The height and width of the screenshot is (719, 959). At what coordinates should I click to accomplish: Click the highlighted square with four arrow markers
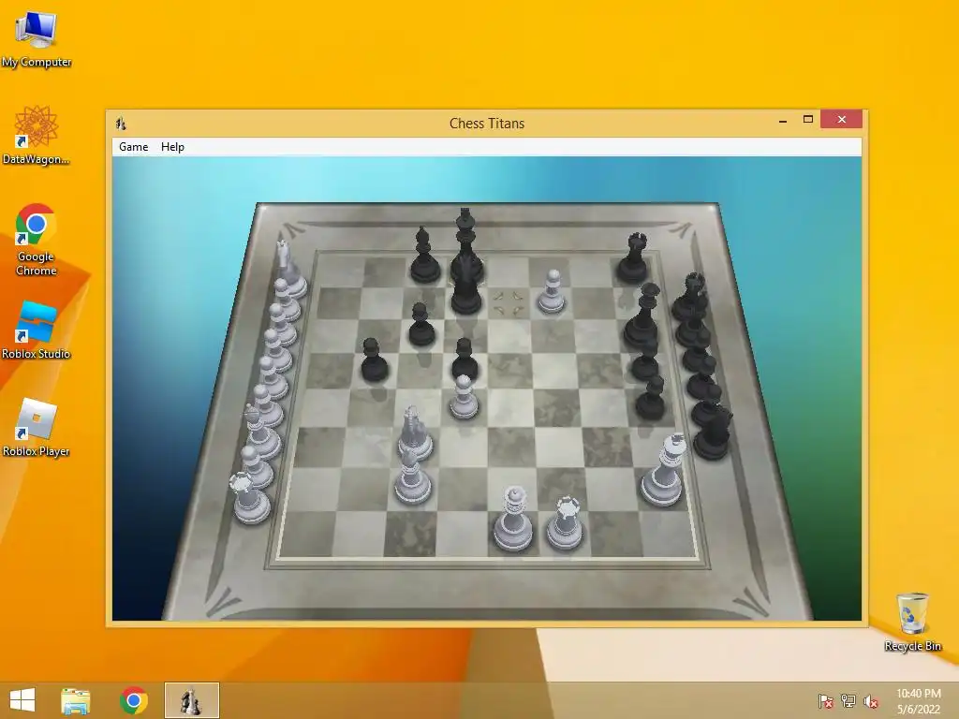coord(509,302)
